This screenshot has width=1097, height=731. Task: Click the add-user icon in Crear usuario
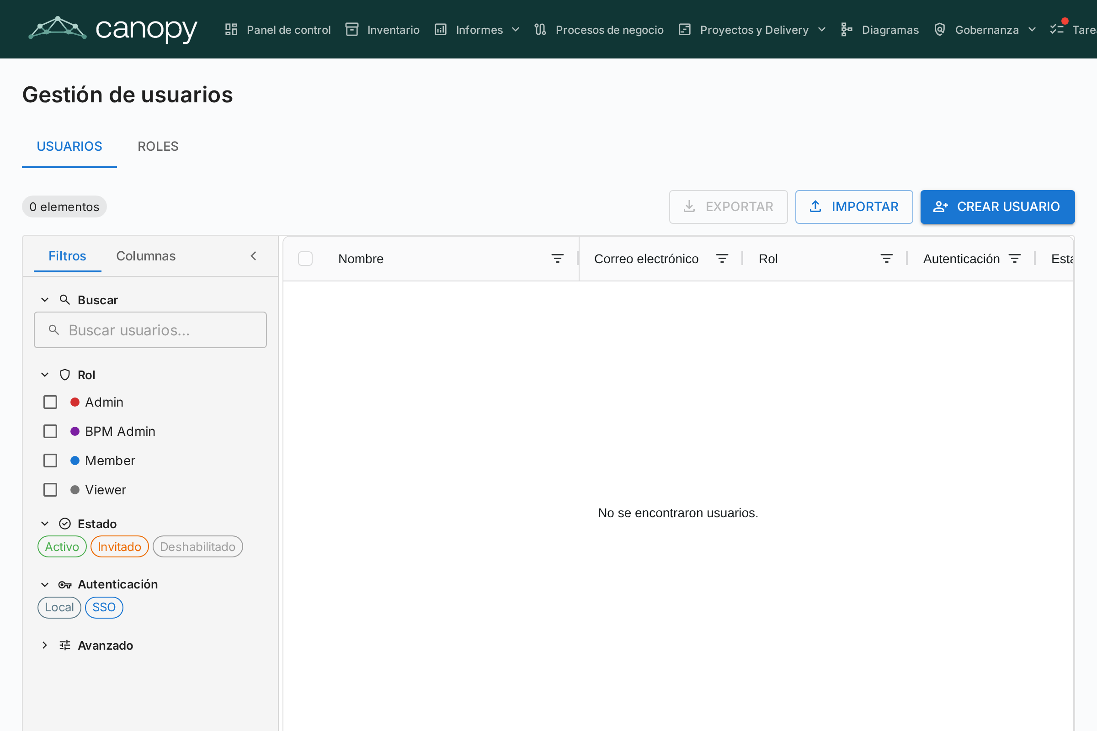(941, 207)
